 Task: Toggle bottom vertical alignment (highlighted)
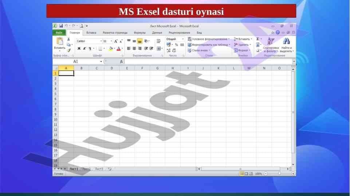pyautogui.click(x=139, y=41)
